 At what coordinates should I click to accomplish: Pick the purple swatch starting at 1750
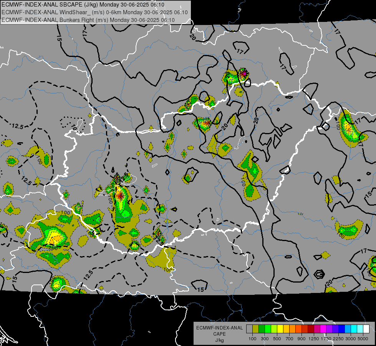329,329
